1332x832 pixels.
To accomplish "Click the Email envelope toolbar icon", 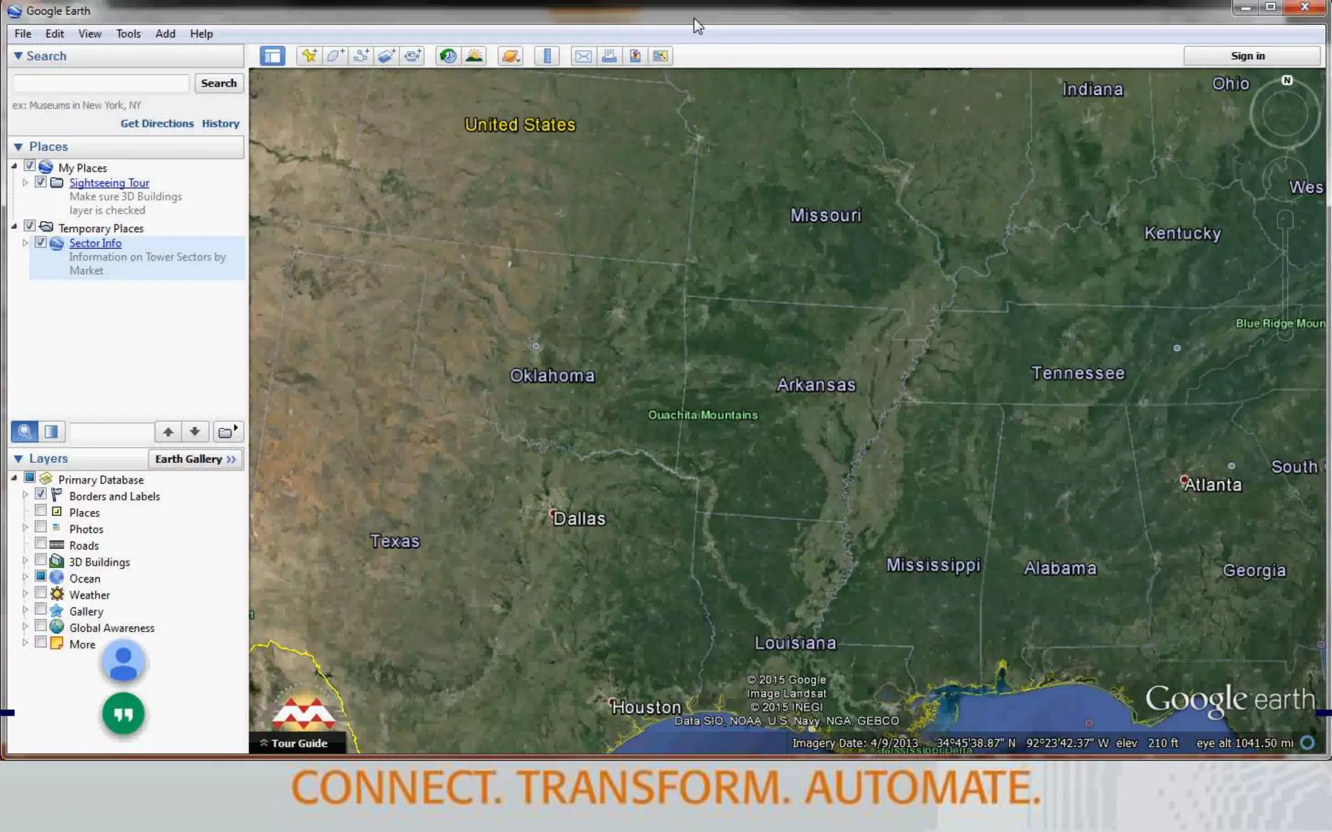I will [x=583, y=56].
